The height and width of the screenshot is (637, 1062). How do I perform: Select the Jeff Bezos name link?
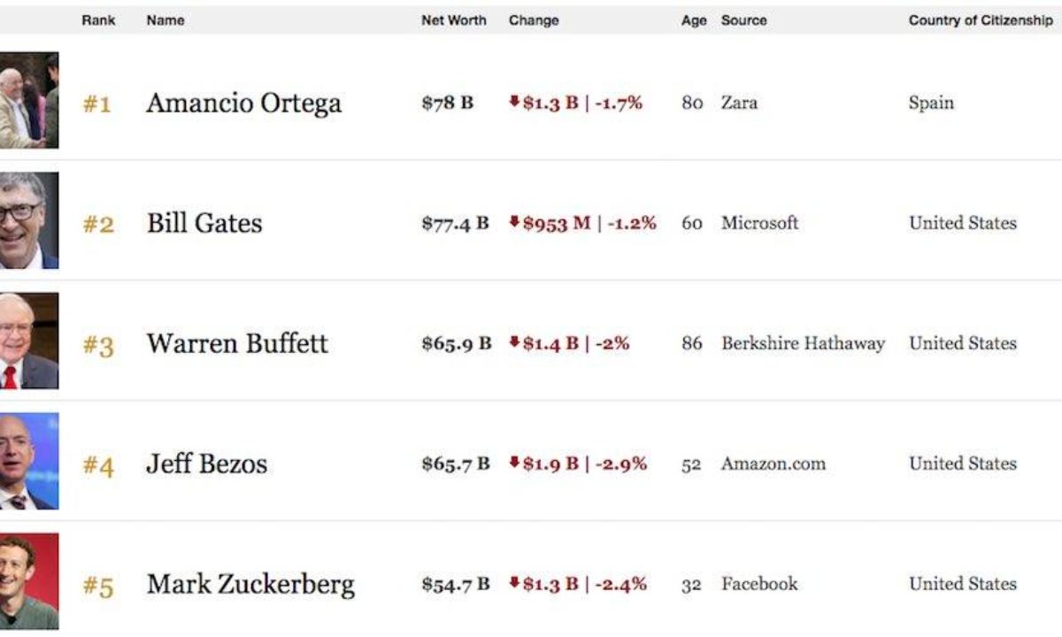pos(206,464)
